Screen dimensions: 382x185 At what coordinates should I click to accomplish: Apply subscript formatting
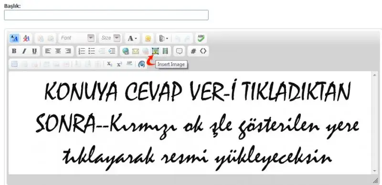click(110, 64)
